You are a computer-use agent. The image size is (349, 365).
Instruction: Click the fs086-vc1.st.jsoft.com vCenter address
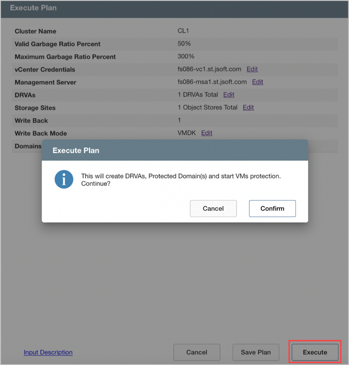click(209, 69)
